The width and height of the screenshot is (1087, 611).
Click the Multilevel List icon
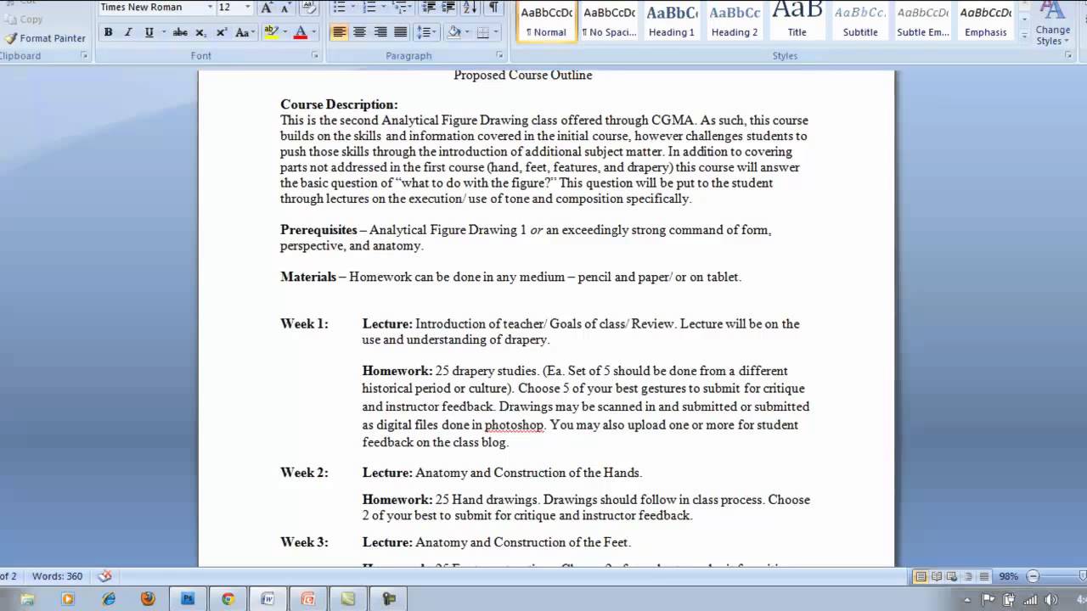[x=399, y=8]
